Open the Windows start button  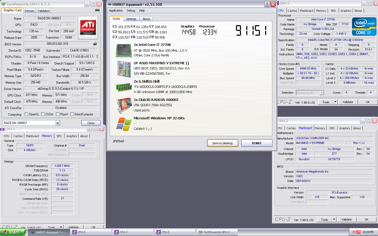click(x=13, y=232)
